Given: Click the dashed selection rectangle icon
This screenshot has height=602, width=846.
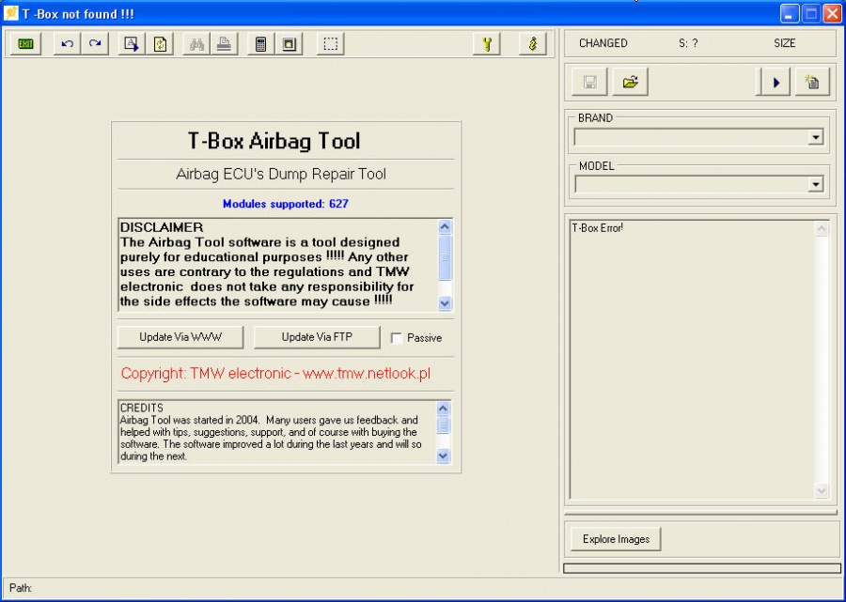Looking at the screenshot, I should pos(330,43).
